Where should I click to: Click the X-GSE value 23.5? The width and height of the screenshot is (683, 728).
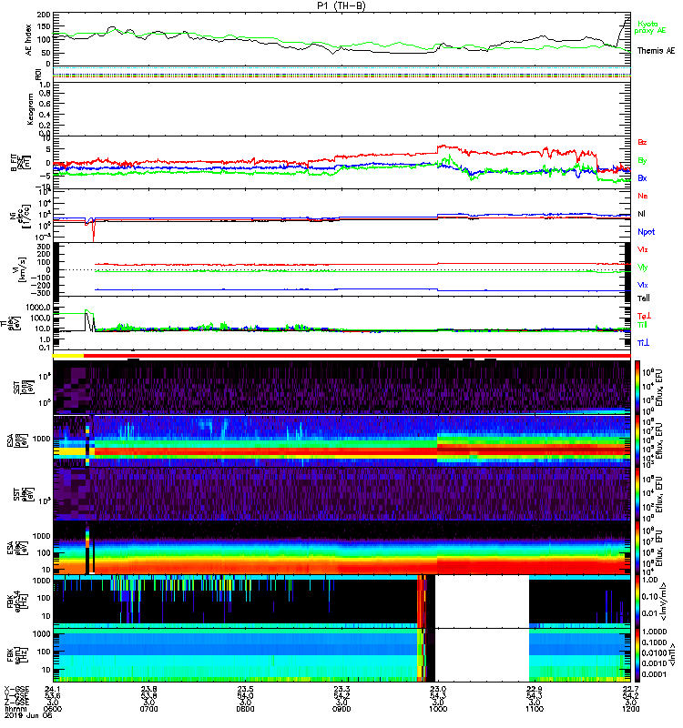point(245,689)
